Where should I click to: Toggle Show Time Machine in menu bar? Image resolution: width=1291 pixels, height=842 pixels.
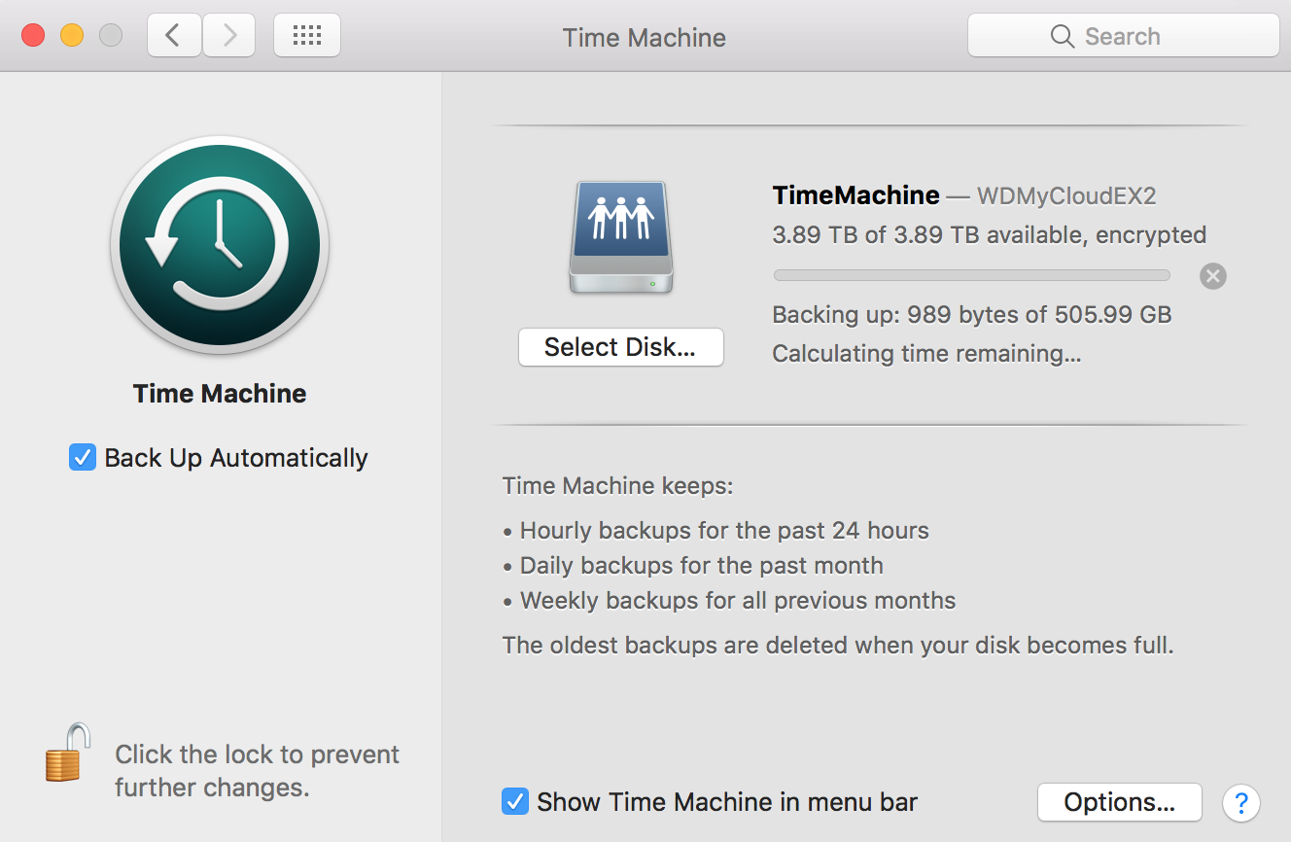click(514, 802)
